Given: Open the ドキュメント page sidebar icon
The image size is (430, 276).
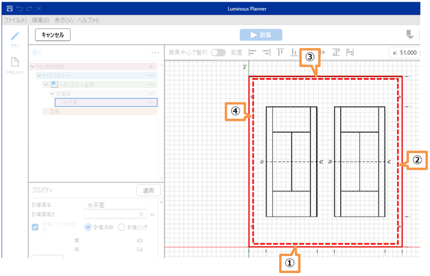Looking at the screenshot, I should [x=15, y=62].
